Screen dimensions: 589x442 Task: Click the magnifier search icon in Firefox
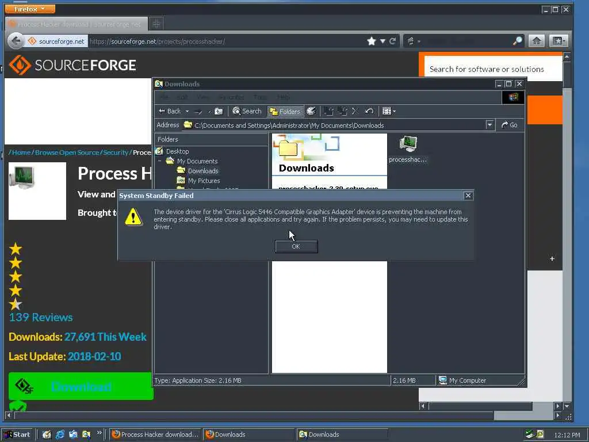517,41
